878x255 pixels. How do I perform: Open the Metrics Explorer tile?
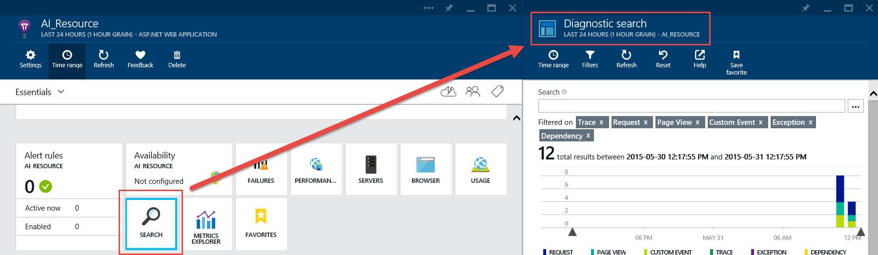[206, 224]
